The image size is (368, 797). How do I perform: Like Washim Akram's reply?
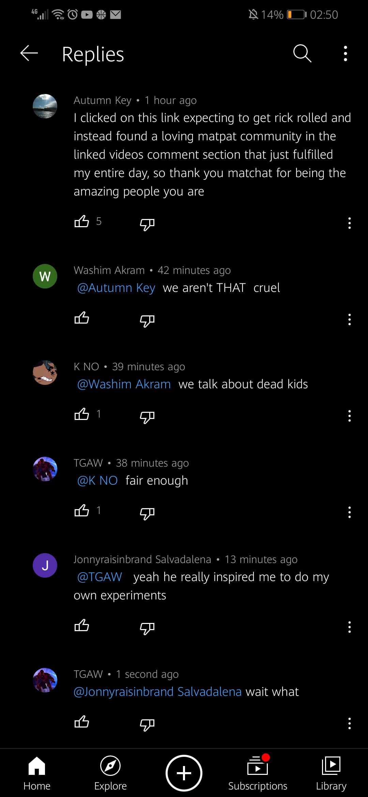tap(82, 318)
